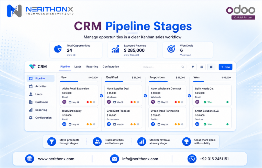Click arrow between Proposition and Won columns

coord(189,96)
